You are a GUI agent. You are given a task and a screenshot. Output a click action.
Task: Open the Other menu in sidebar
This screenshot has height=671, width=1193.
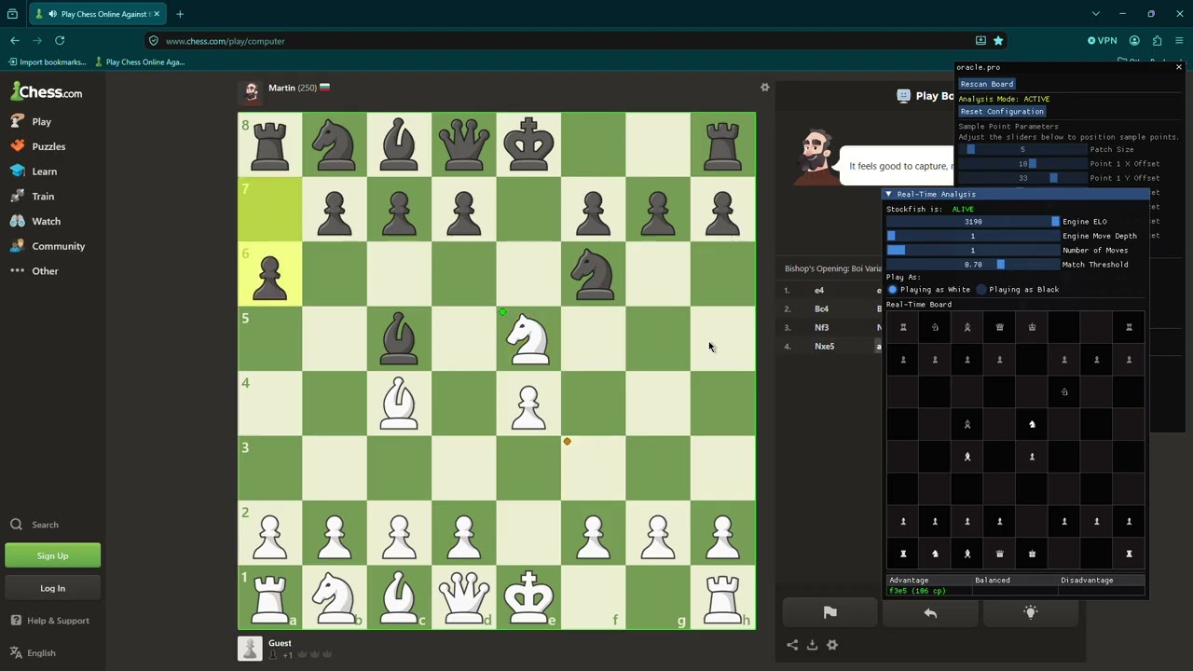coord(34,271)
